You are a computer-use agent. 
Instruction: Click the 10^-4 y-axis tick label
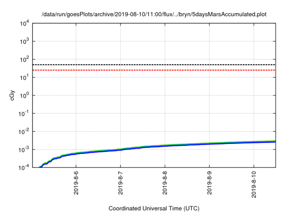coord(24,167)
